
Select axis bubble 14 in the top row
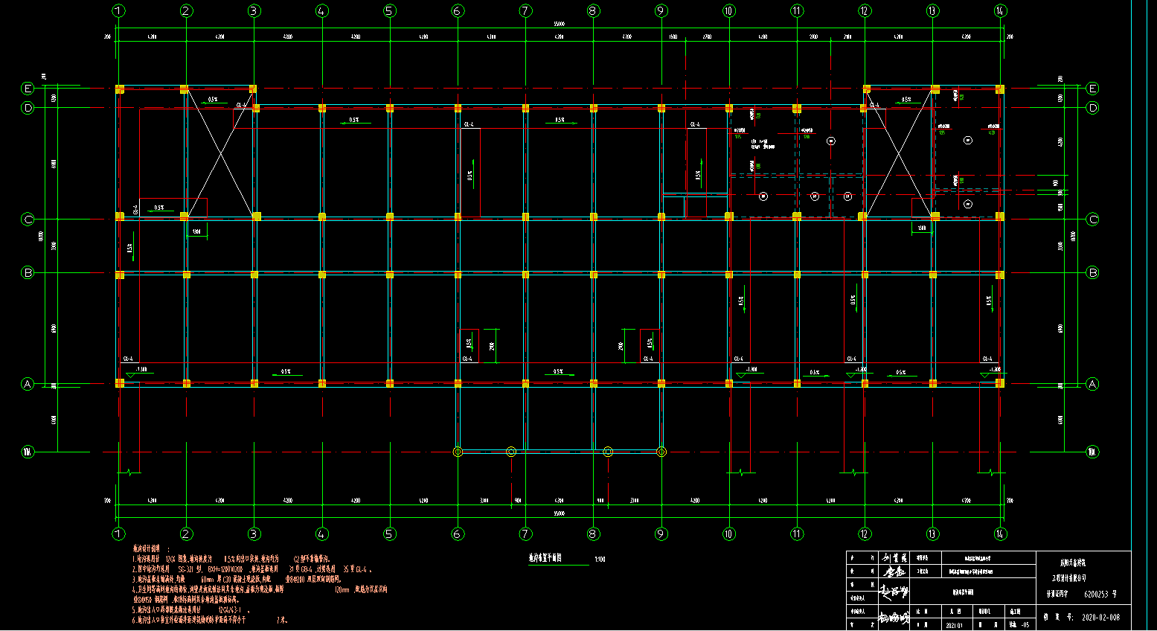(1000, 11)
